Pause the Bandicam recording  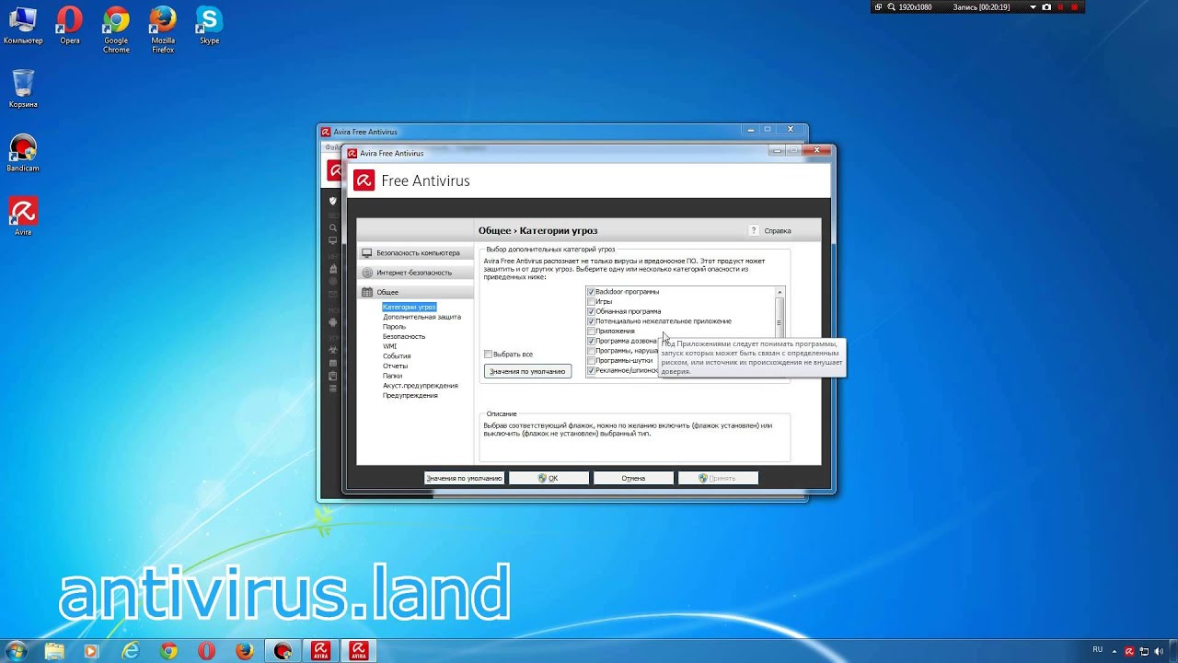tap(1061, 6)
